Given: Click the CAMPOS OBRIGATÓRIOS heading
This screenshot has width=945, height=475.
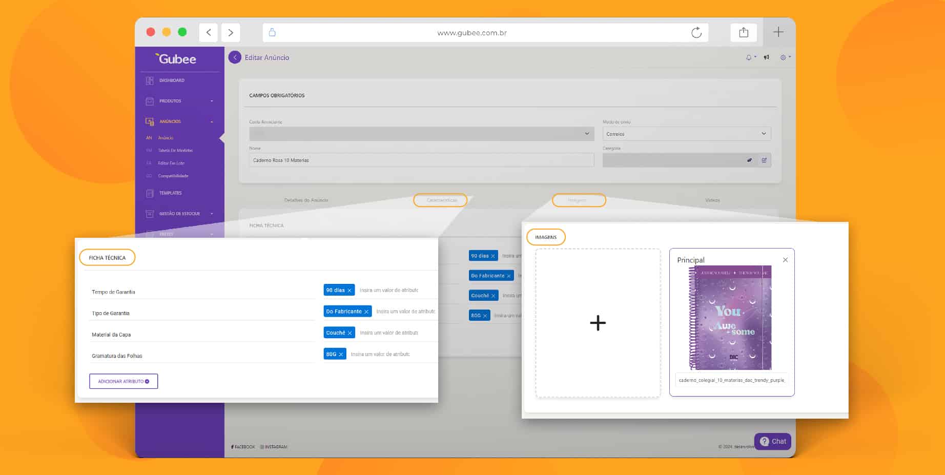Looking at the screenshot, I should click(277, 95).
